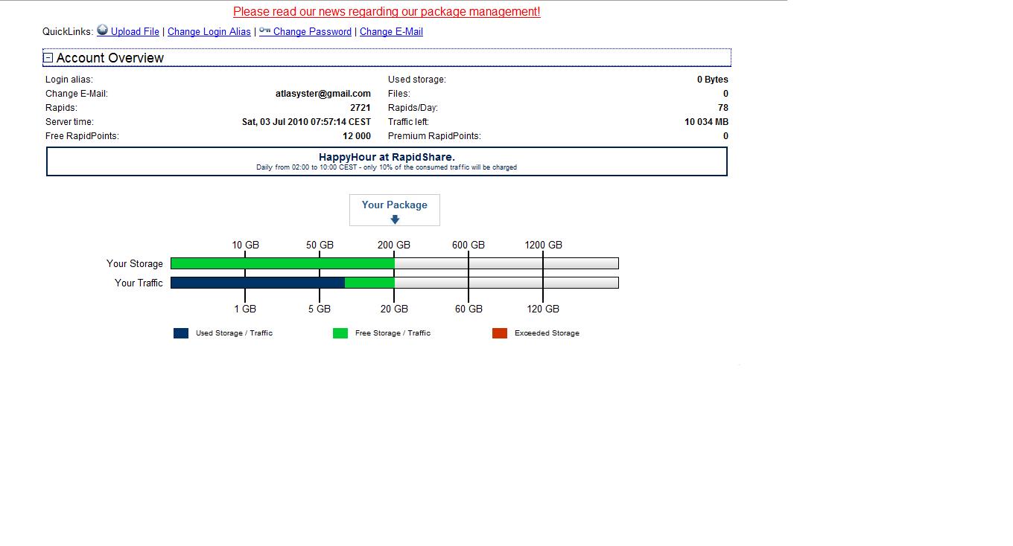Screen dimensions: 1013x546
Task: Click the 1 GB traffic marker label
Action: (x=245, y=309)
